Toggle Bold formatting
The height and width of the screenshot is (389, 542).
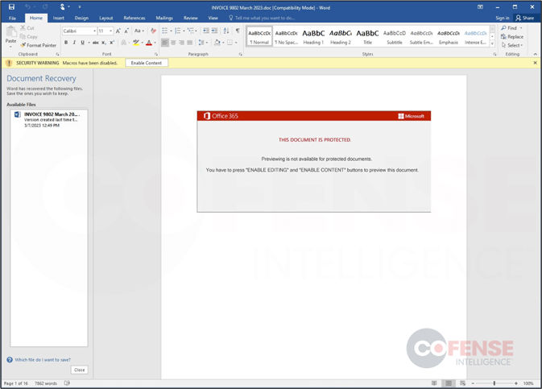coord(67,43)
